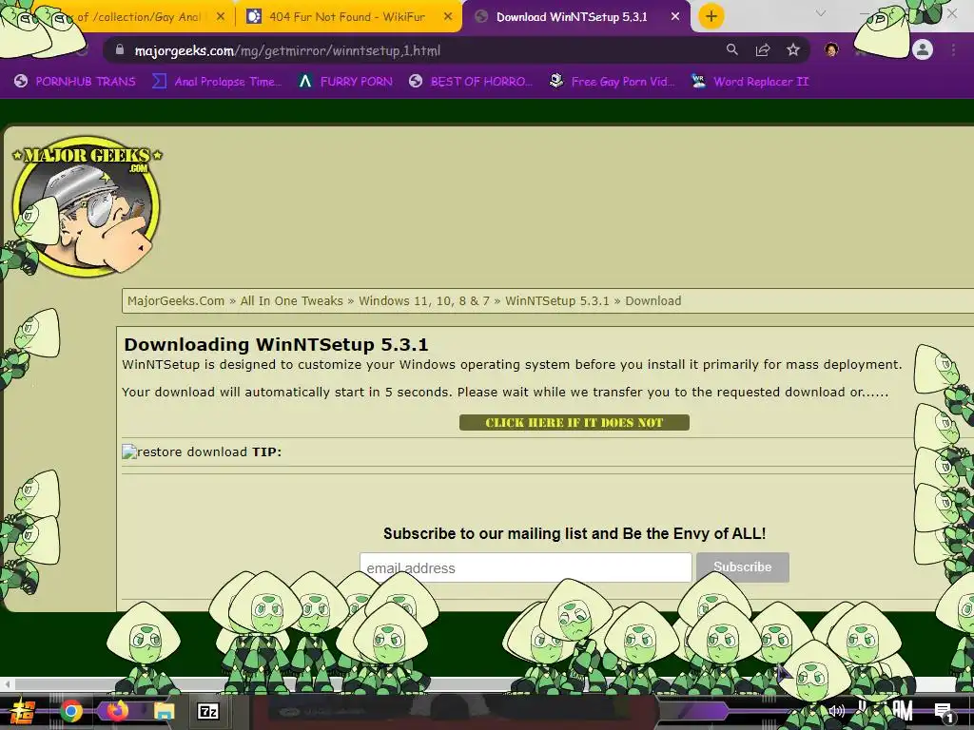Focus the email address field
The width and height of the screenshot is (974, 730).
tap(525, 567)
